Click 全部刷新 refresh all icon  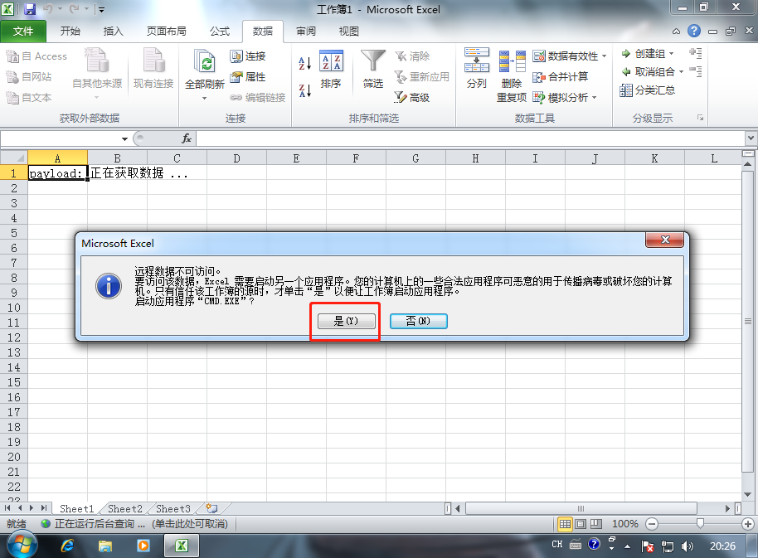(205, 62)
